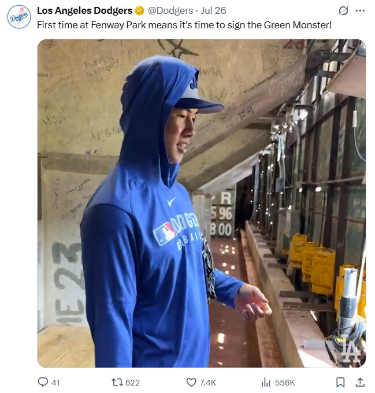
Task: Open the three-dot More options menu
Action: coord(360,10)
